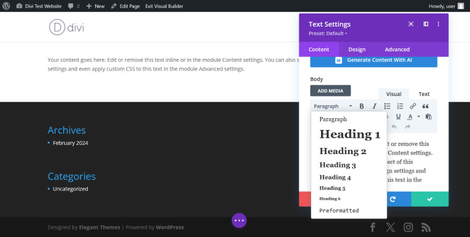This screenshot has width=470, height=237.
Task: Open text color dropdown arrow
Action: pos(419,116)
